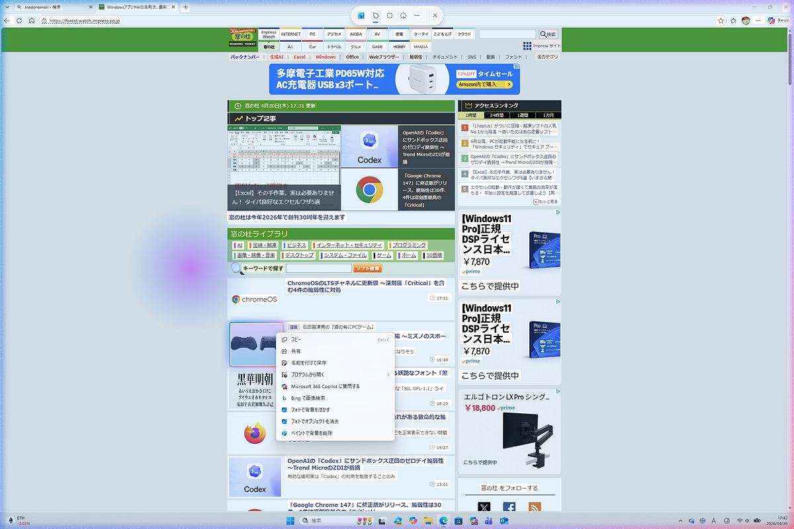
Task: Click the chromeOS logo thumbnail
Action: coord(255,299)
